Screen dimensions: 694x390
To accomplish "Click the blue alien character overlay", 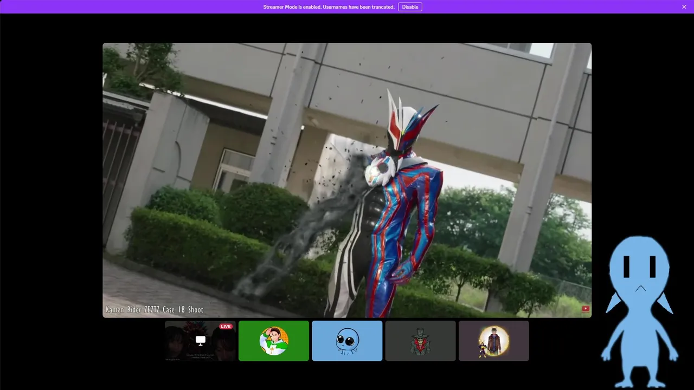I will (x=640, y=311).
